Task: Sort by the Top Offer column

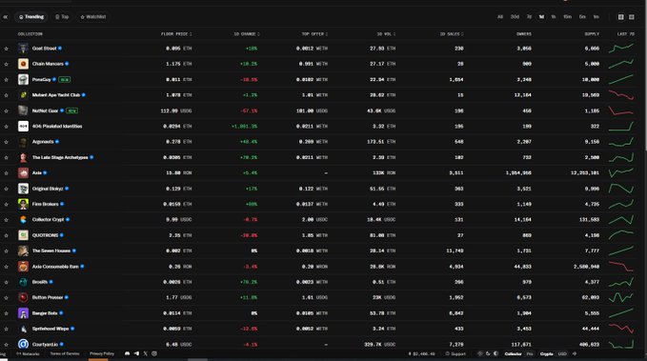Action: 314,34
